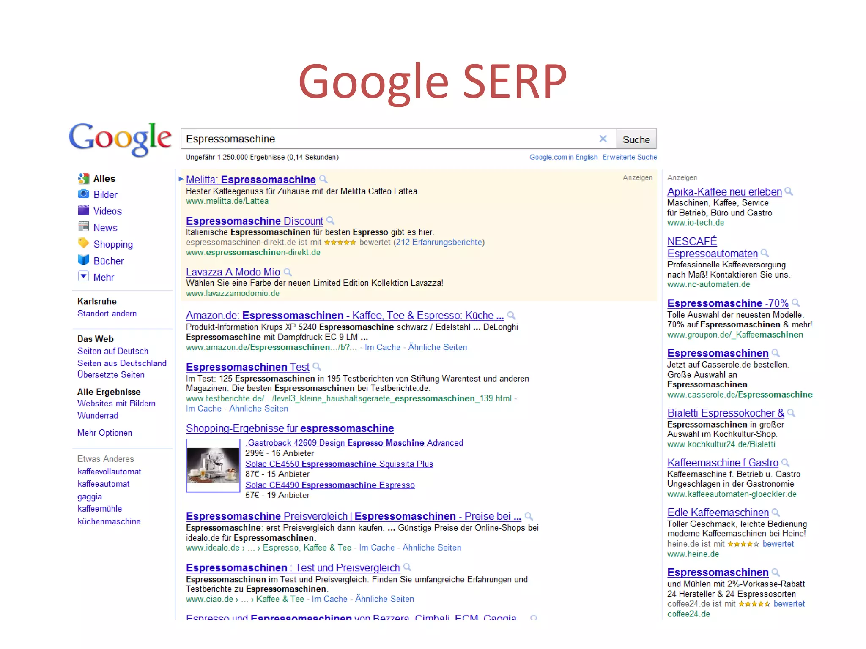Open Google.com in English link
Screen dimensions: 866x649
[563, 157]
